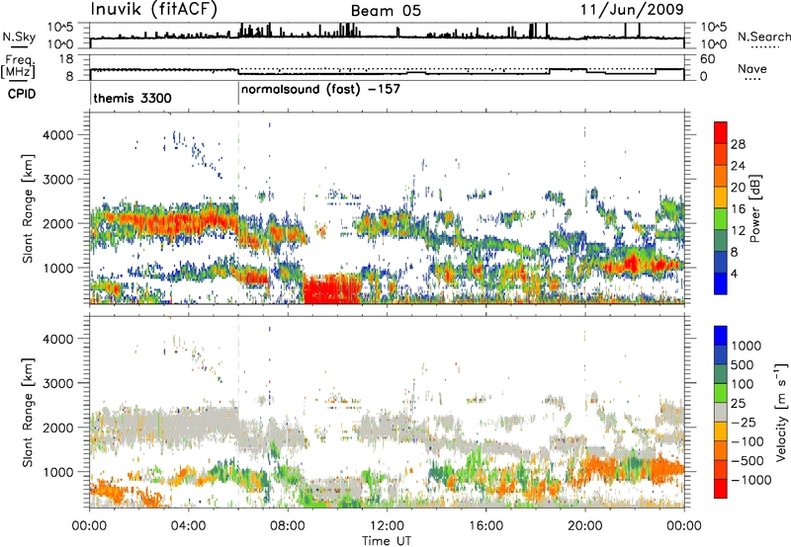Click the 'themis 3300' CPID text
Screen dimensions: 791x547
click(x=132, y=98)
